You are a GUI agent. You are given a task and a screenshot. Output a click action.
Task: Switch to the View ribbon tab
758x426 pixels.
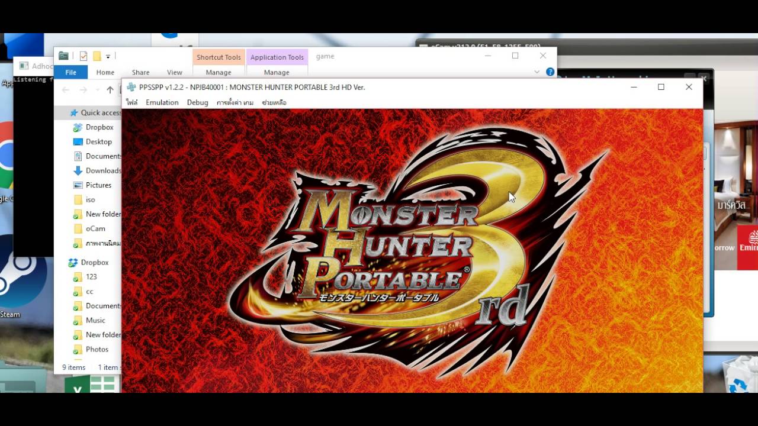pos(175,72)
